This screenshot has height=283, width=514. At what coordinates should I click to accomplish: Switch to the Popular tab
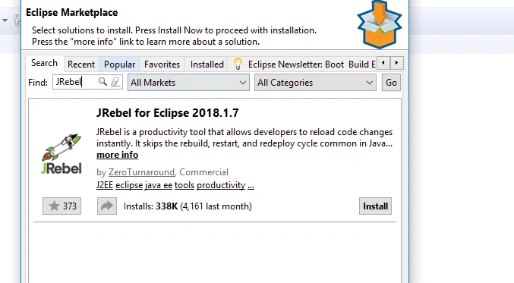tap(119, 64)
